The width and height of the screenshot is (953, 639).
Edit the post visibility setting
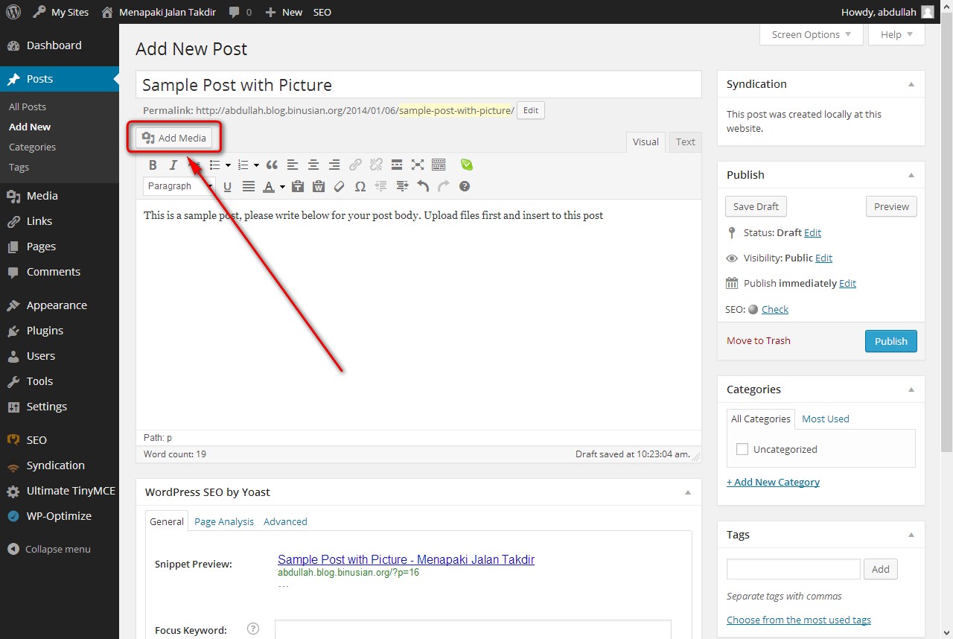pos(823,258)
